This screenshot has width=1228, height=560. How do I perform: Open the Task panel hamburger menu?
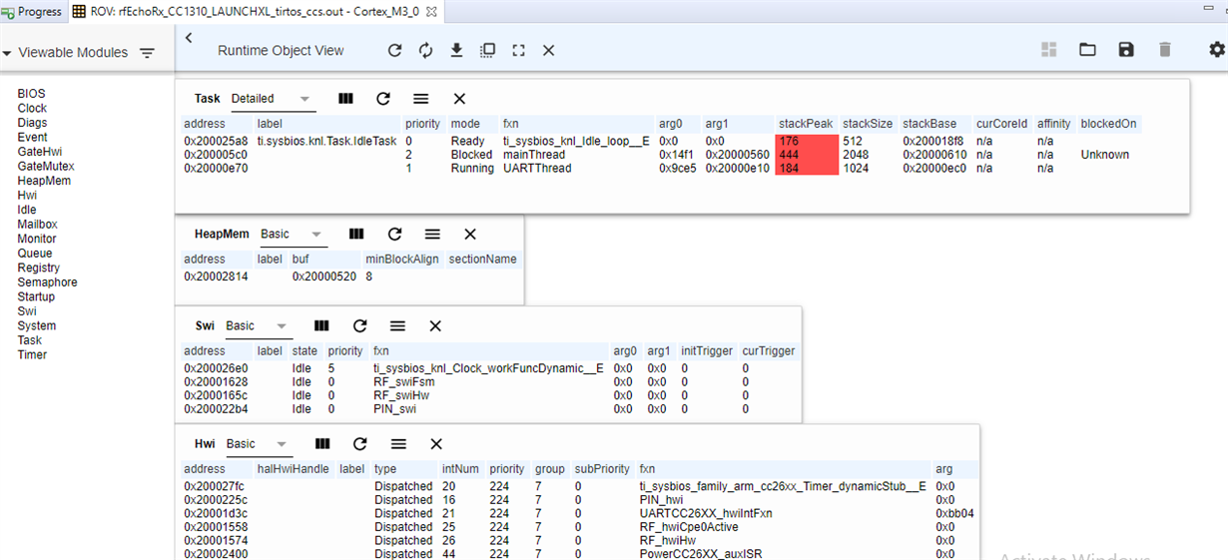pos(420,99)
